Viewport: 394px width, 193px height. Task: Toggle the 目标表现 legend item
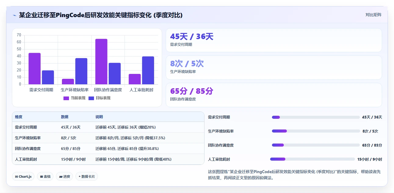point(99,98)
